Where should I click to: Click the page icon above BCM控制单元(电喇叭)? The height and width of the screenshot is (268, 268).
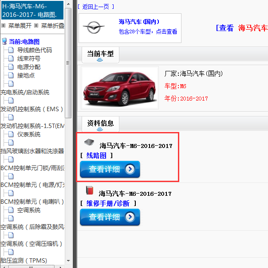[x=11, y=193]
